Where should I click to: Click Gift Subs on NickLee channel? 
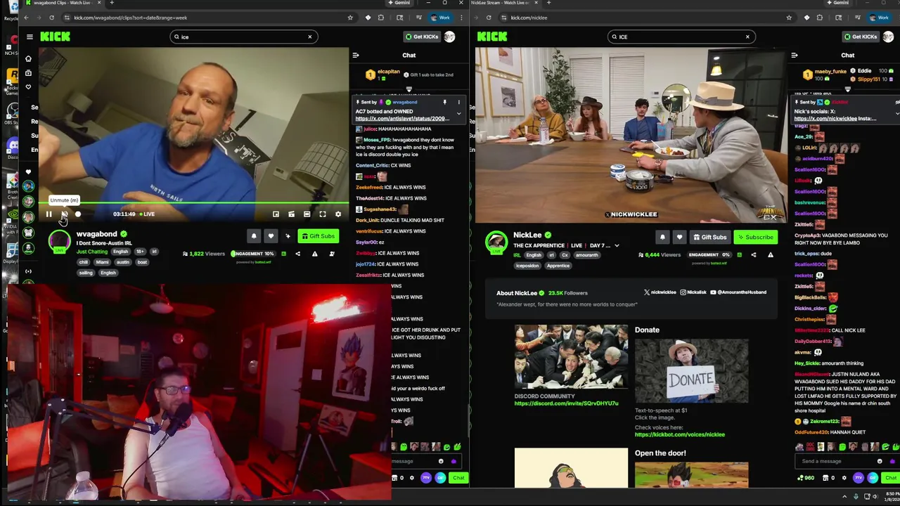point(709,238)
